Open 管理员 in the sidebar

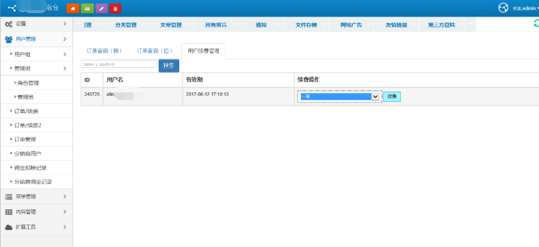tap(26, 97)
